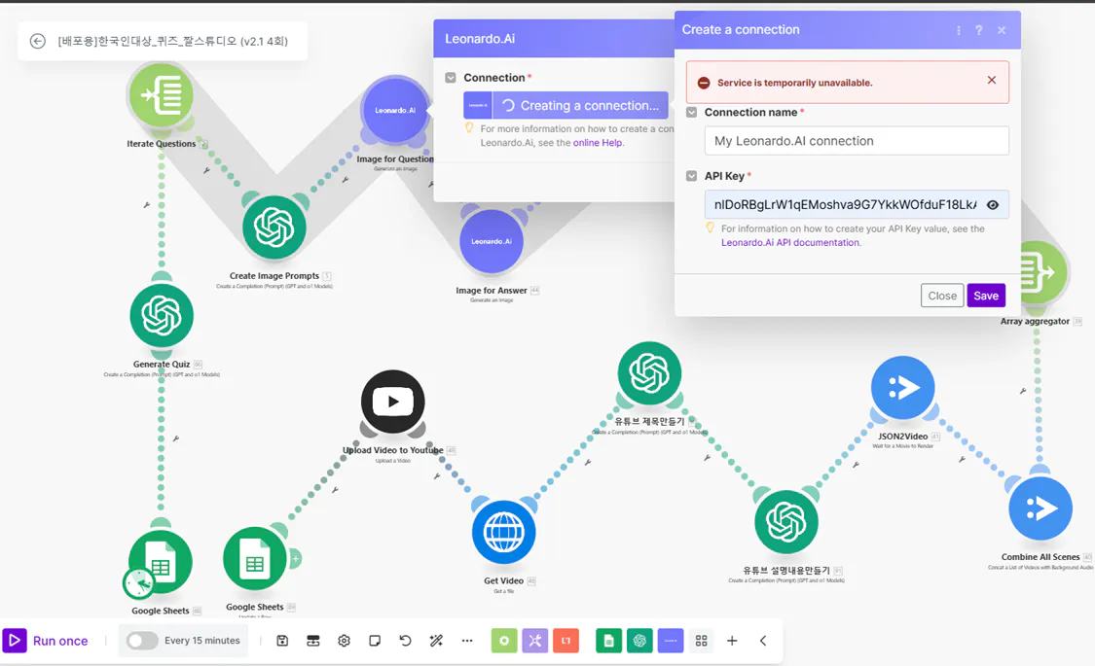The width and height of the screenshot is (1095, 666).
Task: Open the Generate Quiz OpenAI module
Action: tap(162, 315)
